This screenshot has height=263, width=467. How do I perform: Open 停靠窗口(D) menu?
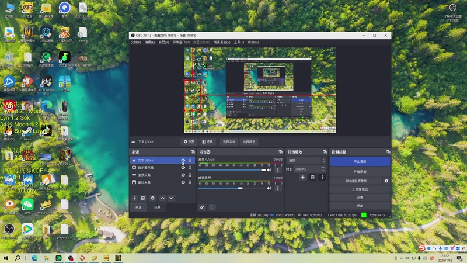pos(181,42)
